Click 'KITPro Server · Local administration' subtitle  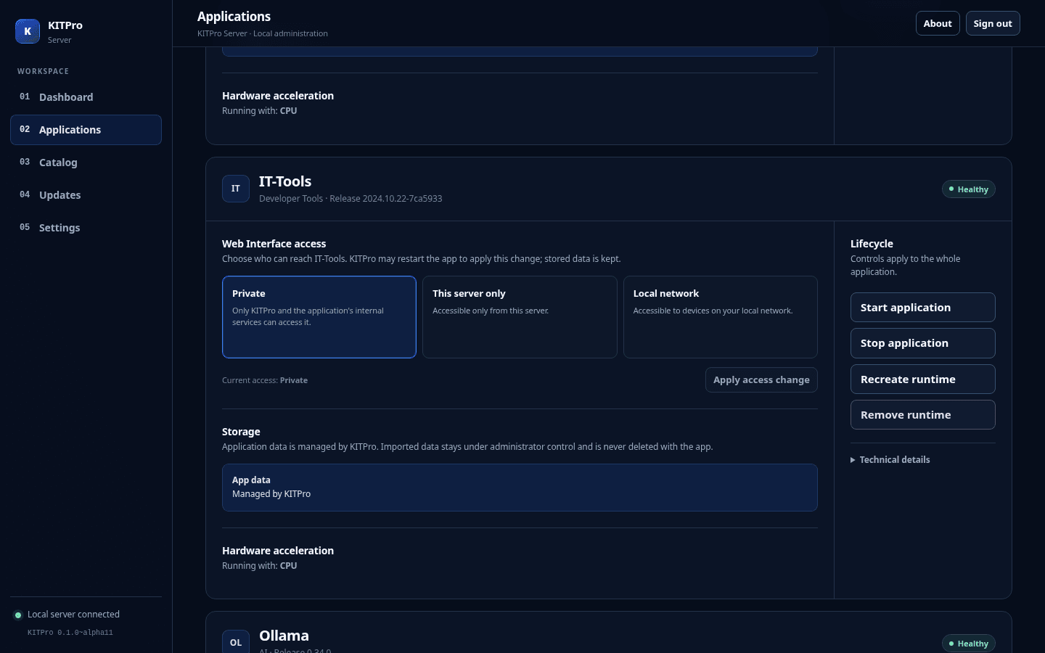click(263, 33)
